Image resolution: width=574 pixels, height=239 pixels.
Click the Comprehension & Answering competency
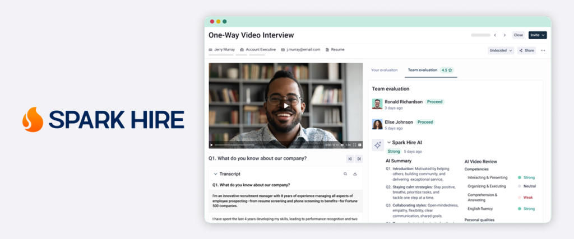coord(483,198)
